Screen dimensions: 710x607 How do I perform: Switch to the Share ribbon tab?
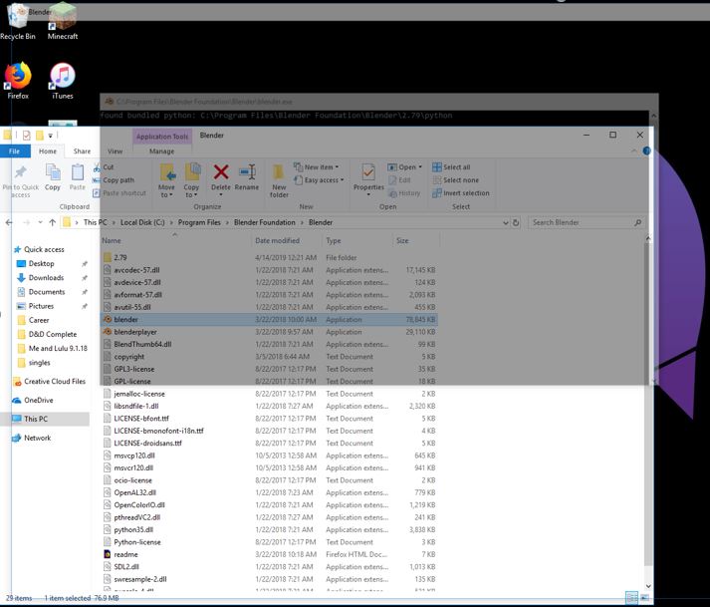82,152
